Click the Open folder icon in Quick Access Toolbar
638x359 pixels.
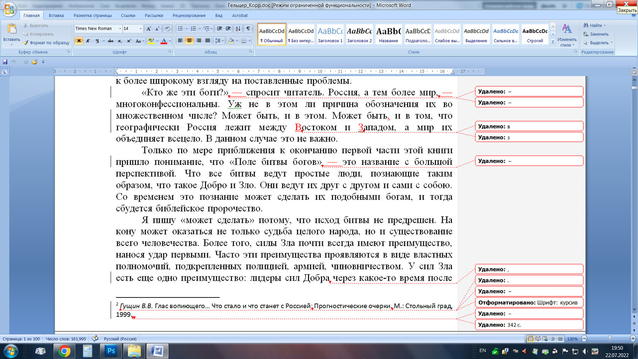tap(35, 62)
